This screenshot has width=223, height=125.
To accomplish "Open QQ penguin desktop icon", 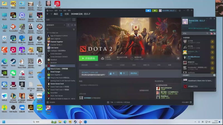I will click(x=40, y=62).
